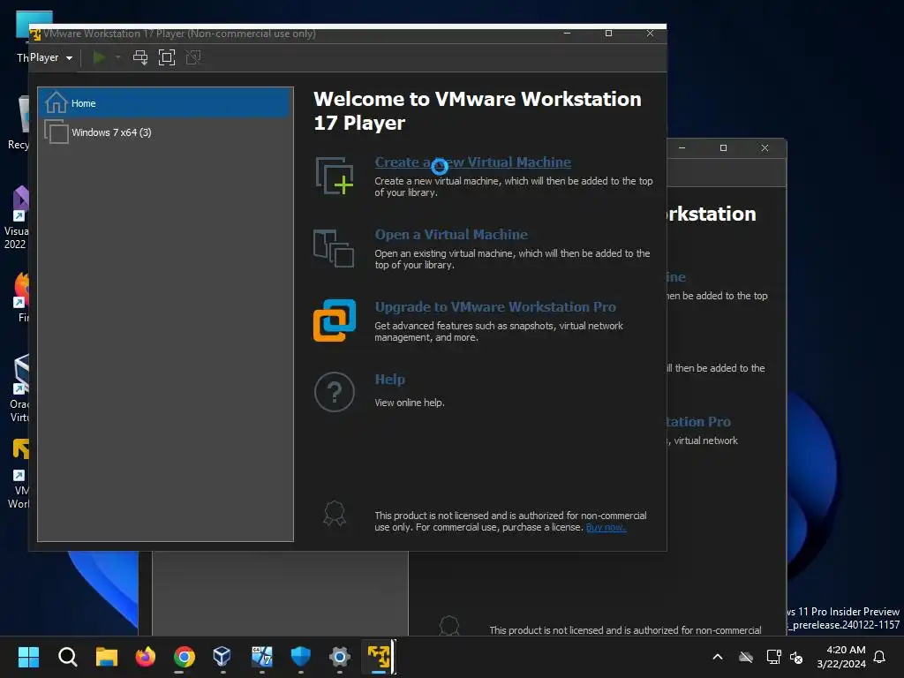Click Open a Virtual Machine link
Screen dimensions: 904x678
point(451,235)
